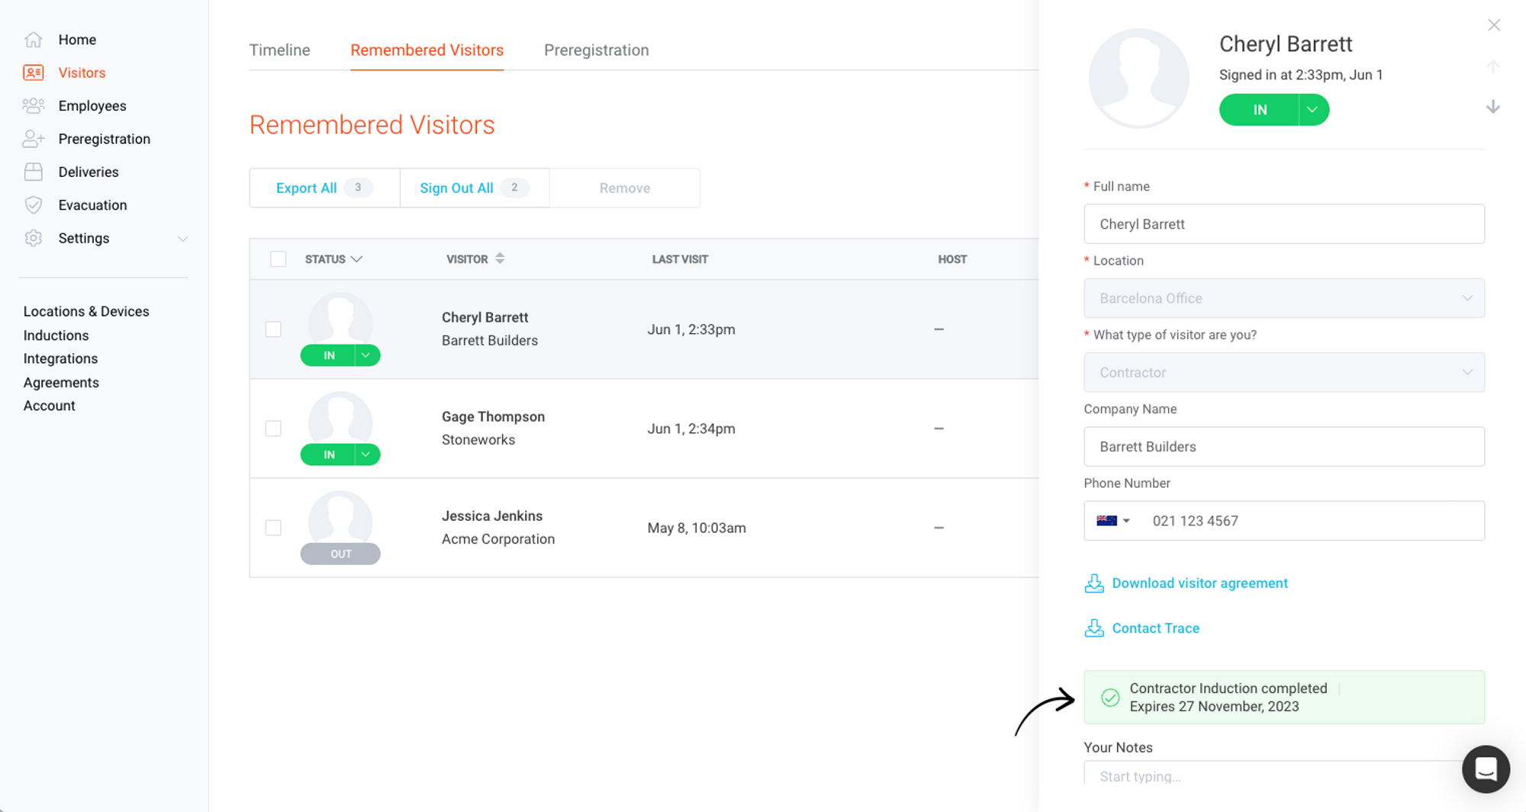Click the download icon beside visitor agreement
This screenshot has width=1526, height=812.
[x=1094, y=583]
